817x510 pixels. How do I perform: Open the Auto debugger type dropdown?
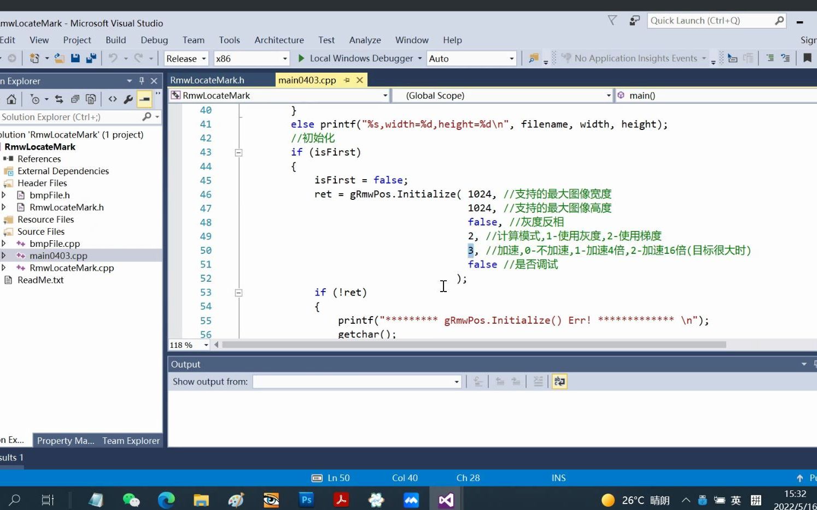click(x=511, y=58)
